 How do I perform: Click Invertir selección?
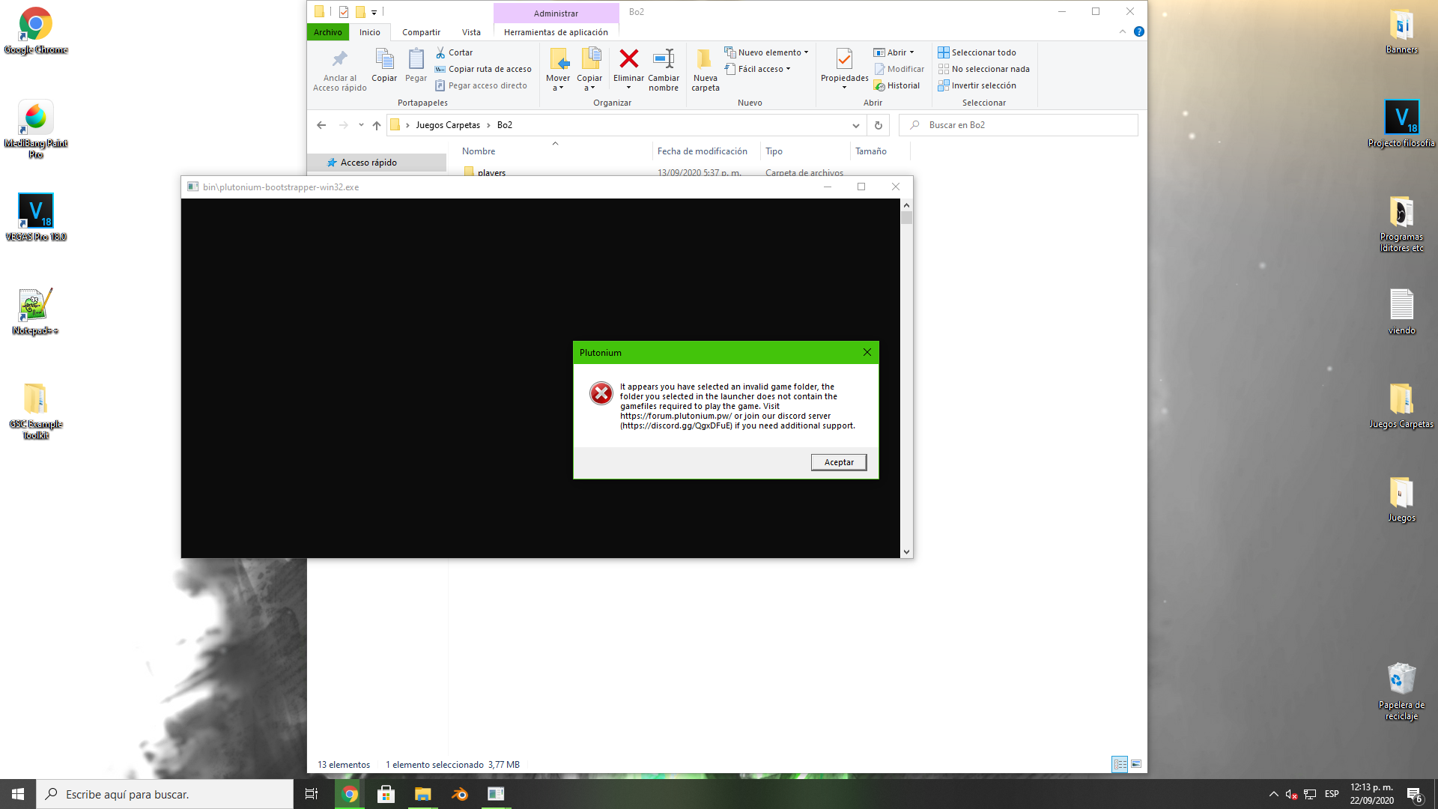977,85
